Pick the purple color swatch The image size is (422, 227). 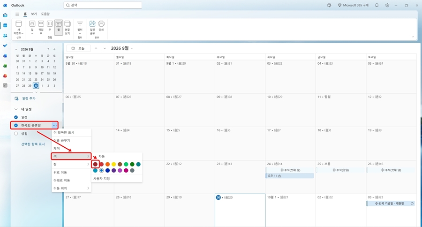click(x=114, y=170)
